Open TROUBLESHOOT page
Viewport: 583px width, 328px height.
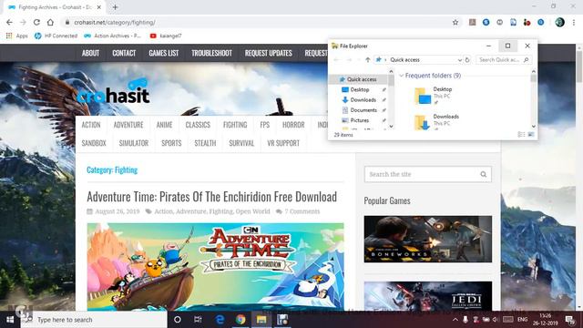point(211,53)
